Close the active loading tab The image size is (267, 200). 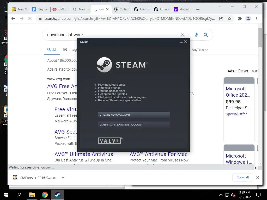coord(107,9)
